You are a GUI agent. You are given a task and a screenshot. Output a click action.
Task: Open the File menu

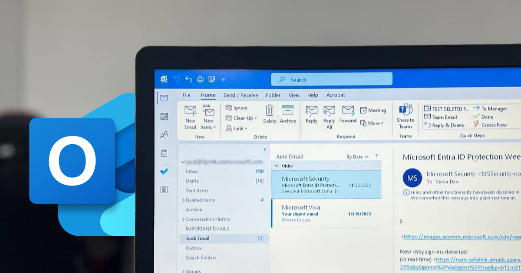coord(186,95)
